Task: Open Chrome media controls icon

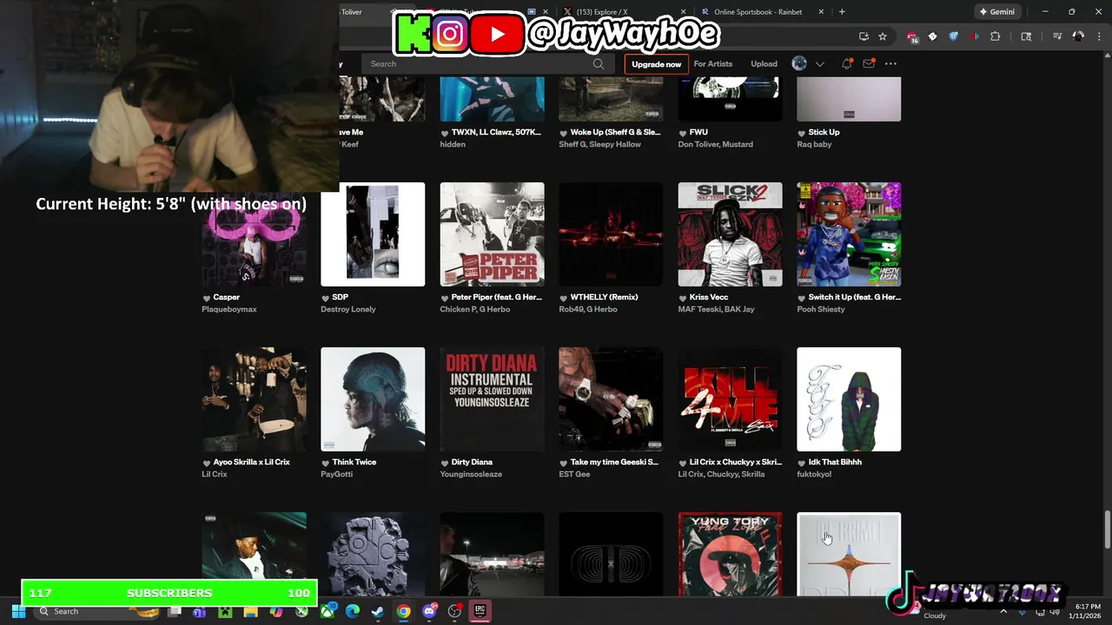Action: (x=1057, y=36)
